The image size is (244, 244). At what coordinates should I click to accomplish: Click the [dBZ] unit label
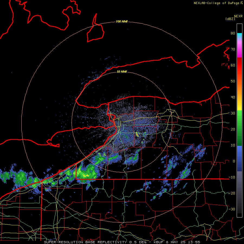click(x=230, y=19)
